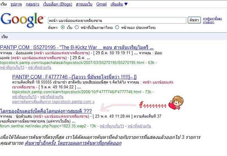Open similar pages link of S5270195 result
Image resolution: width=227 pixels, height=156 pixels.
pos(40,68)
